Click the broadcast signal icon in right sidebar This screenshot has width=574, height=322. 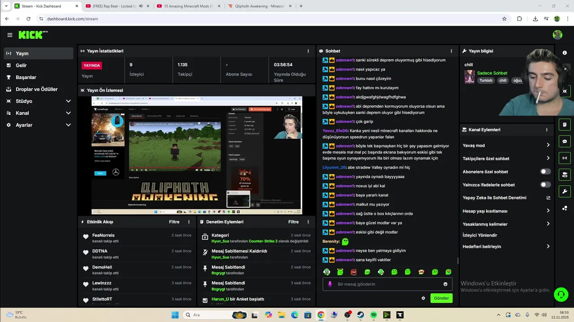tap(565, 158)
